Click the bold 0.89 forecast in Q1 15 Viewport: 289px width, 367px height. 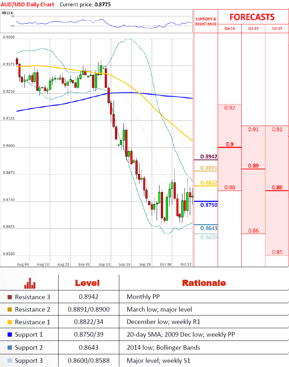pos(253,166)
